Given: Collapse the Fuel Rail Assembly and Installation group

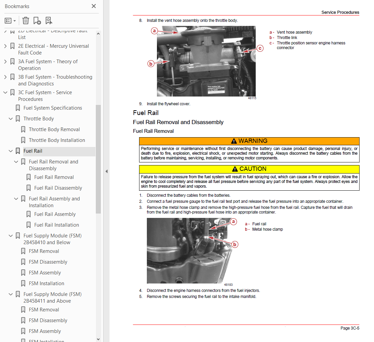Looking at the screenshot, I should (16, 198).
